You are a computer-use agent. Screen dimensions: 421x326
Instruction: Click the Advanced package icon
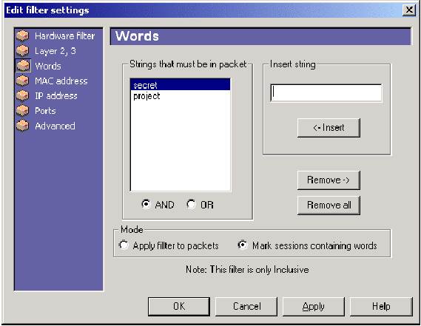22,126
